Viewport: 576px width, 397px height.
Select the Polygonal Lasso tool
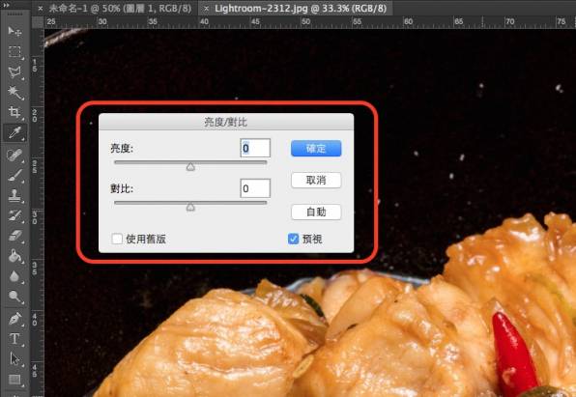tap(14, 72)
